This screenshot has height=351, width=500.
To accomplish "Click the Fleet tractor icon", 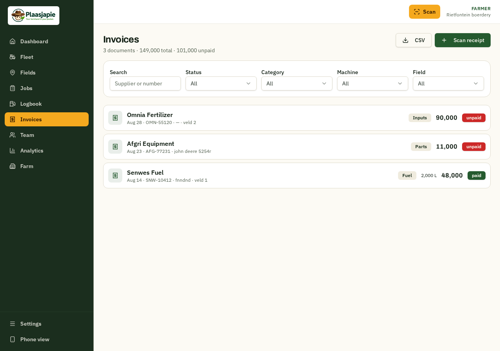I will tap(12, 57).
